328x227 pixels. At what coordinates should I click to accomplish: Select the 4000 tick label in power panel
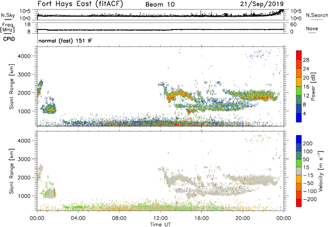coord(24,56)
